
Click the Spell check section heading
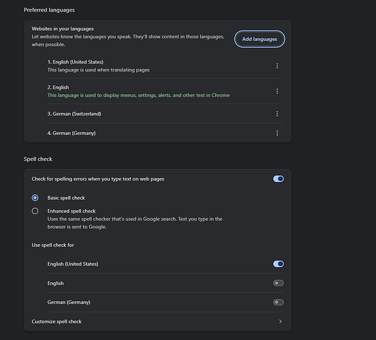(x=38, y=159)
